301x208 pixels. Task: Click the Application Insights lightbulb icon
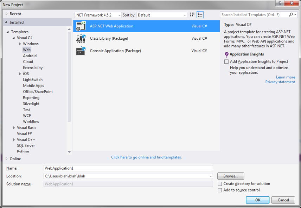pos(226,54)
